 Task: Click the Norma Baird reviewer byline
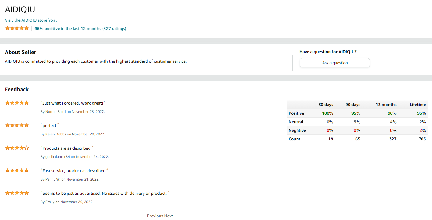coord(72,112)
